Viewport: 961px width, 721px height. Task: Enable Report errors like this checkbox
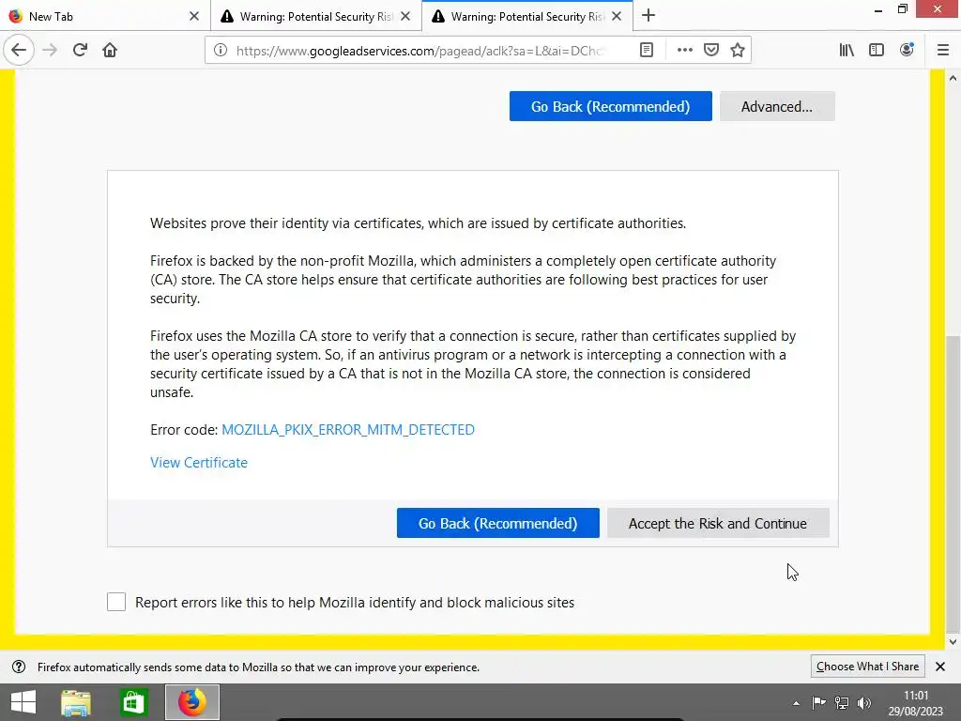pyautogui.click(x=116, y=602)
